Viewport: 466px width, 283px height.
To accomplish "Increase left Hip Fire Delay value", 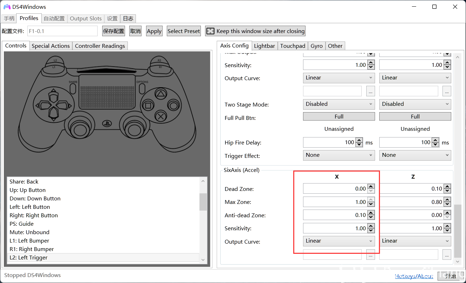I will click(359, 140).
